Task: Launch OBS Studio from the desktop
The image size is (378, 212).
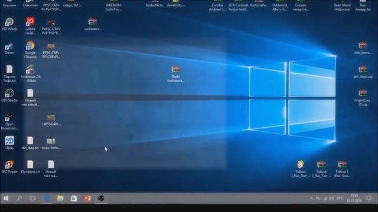Action: 9,95
